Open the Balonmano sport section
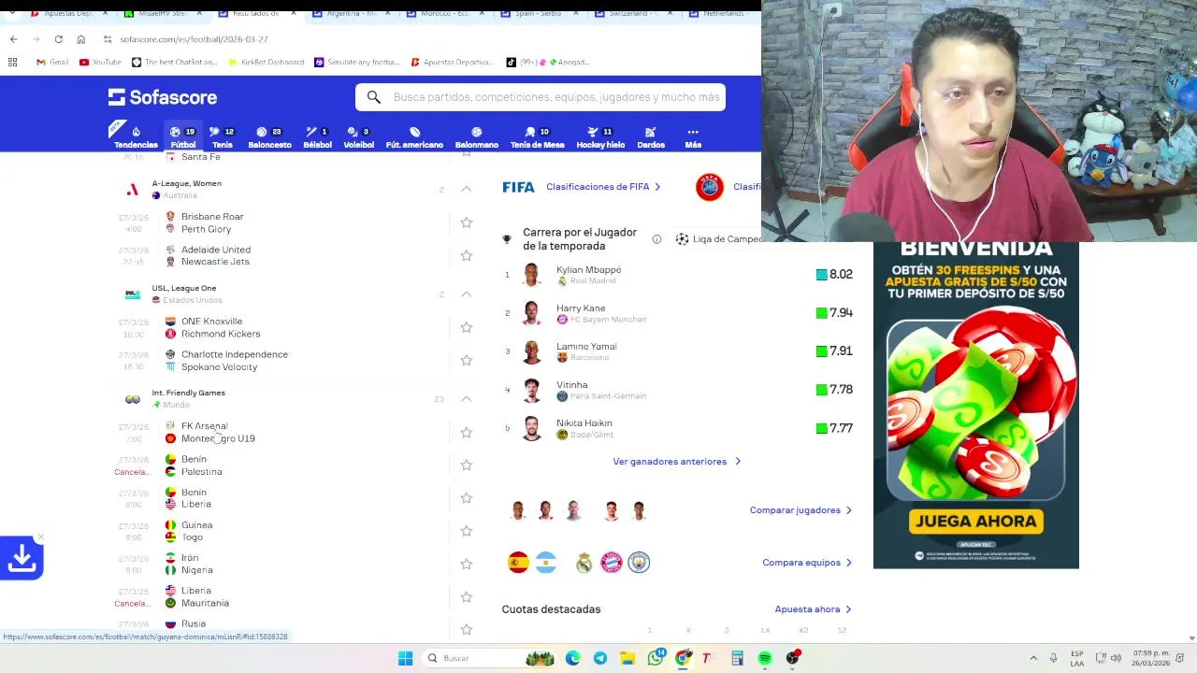The image size is (1197, 673). tap(476, 137)
